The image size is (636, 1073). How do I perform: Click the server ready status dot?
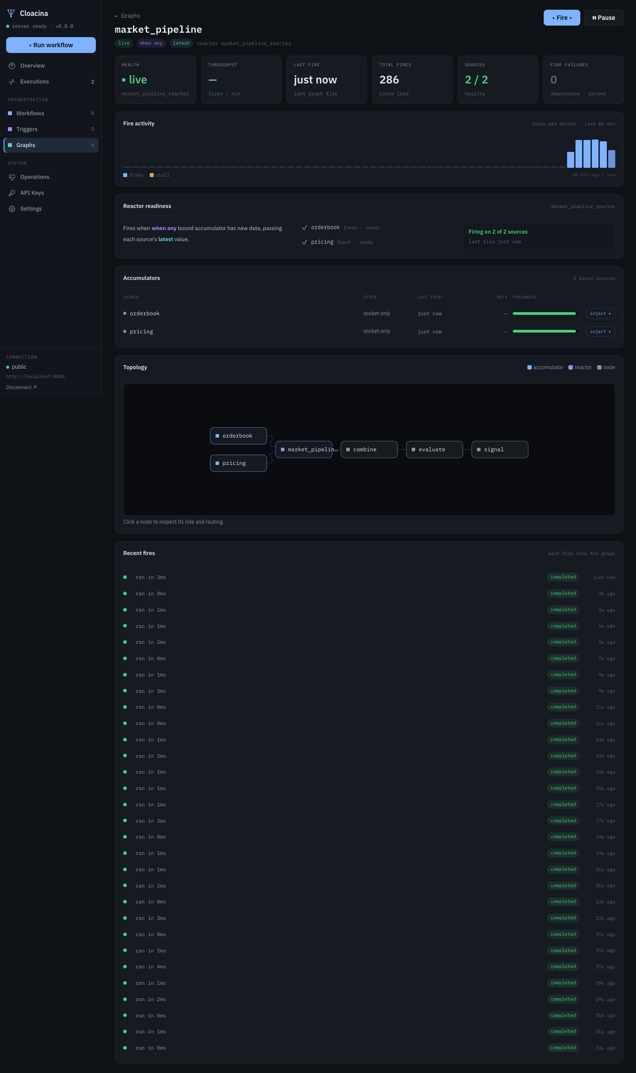[x=8, y=26]
